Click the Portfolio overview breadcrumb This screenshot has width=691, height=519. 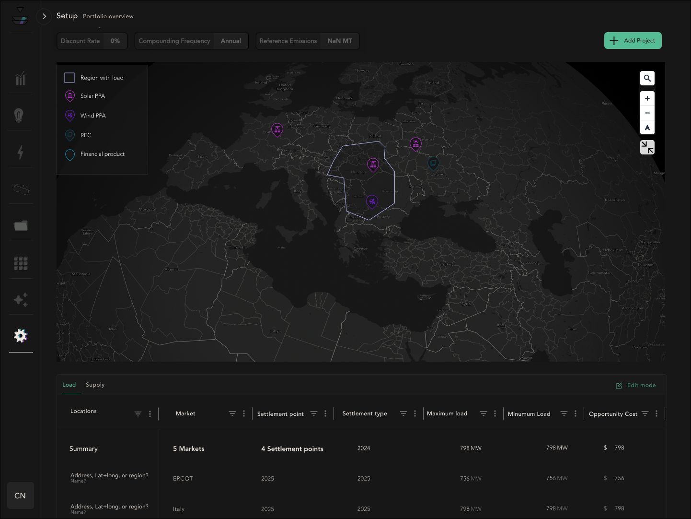point(108,16)
